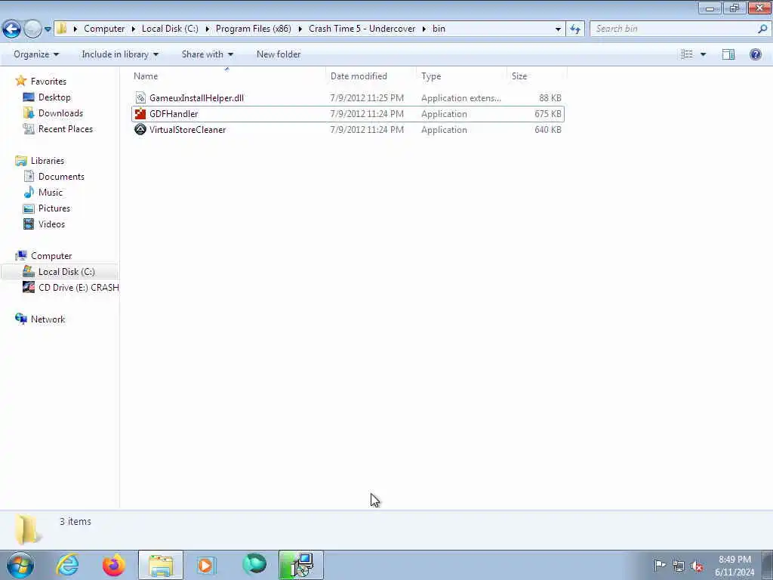This screenshot has width=773, height=580.
Task: Open the address bar history dropdown
Action: point(558,29)
